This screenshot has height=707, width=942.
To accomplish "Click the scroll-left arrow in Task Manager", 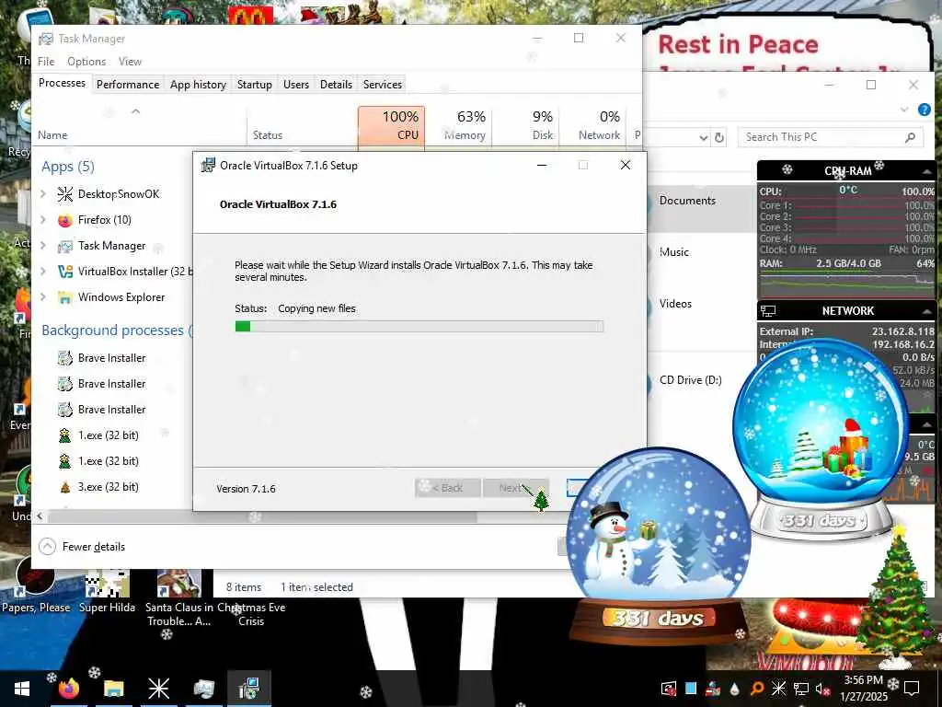I will 40,516.
